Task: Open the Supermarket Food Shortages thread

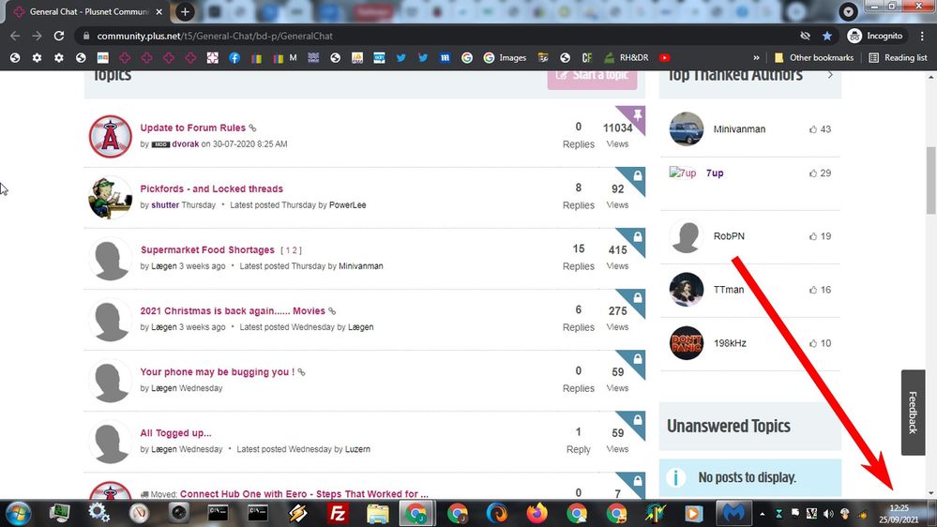Action: click(x=207, y=250)
